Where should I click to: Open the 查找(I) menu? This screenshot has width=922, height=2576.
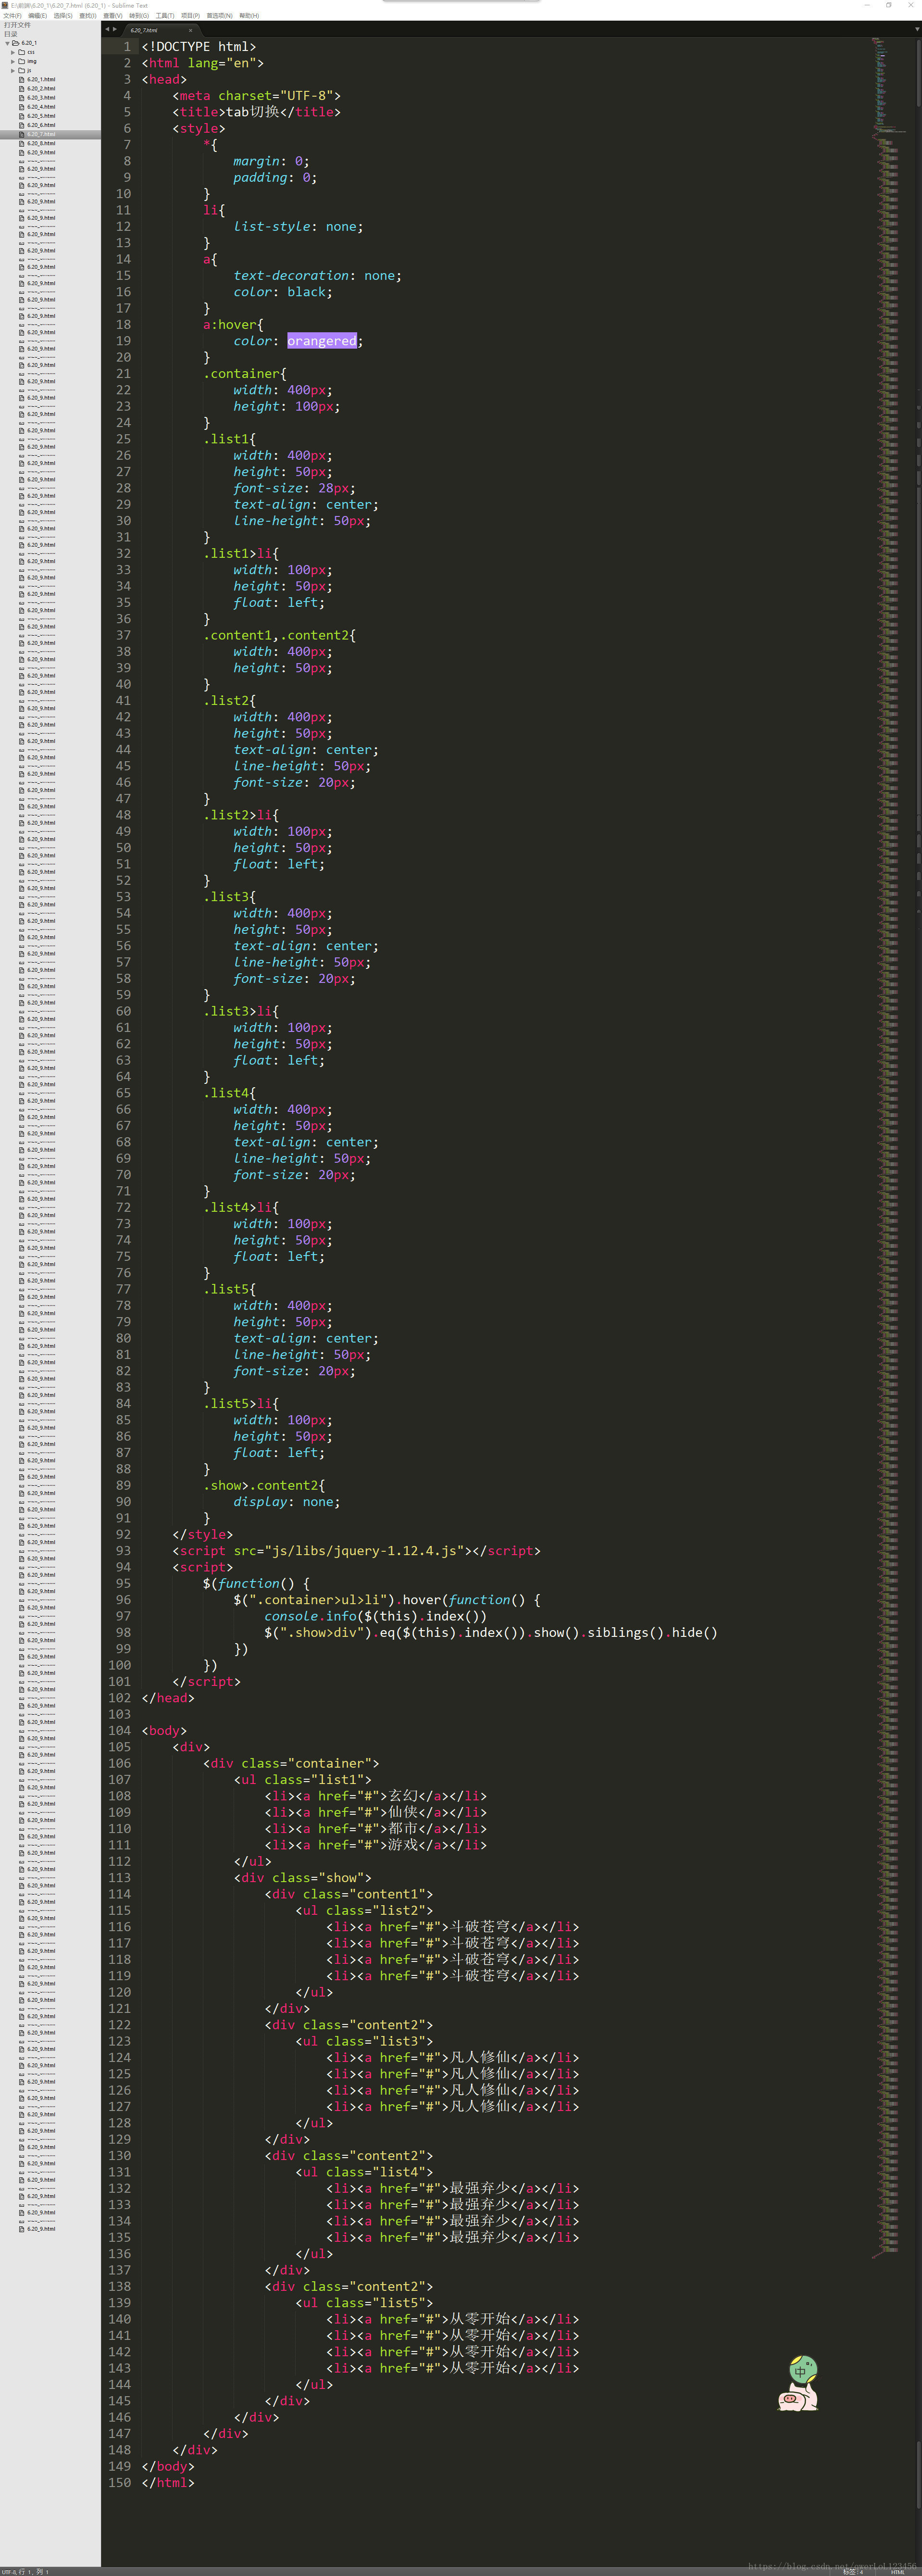[88, 16]
